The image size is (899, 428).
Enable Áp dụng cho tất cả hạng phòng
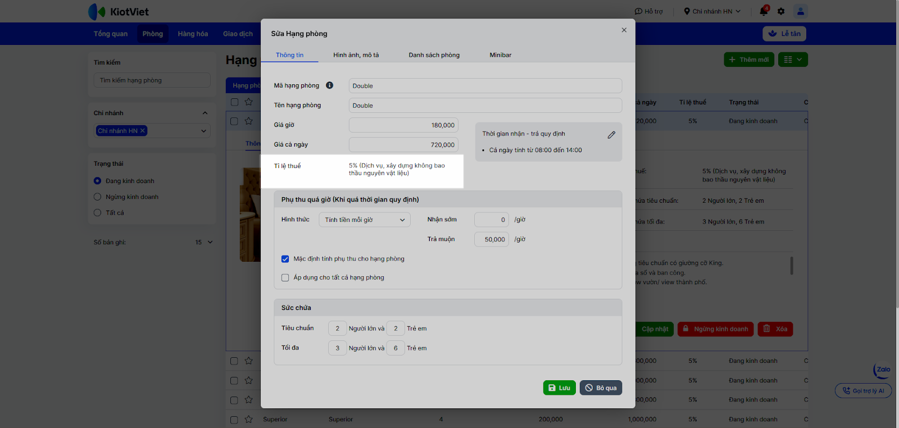(x=285, y=277)
